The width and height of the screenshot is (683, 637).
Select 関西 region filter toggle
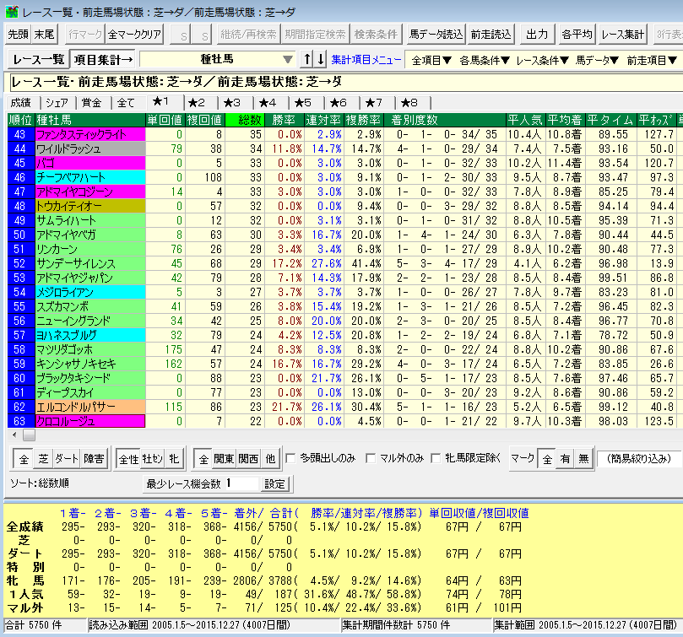(x=248, y=458)
